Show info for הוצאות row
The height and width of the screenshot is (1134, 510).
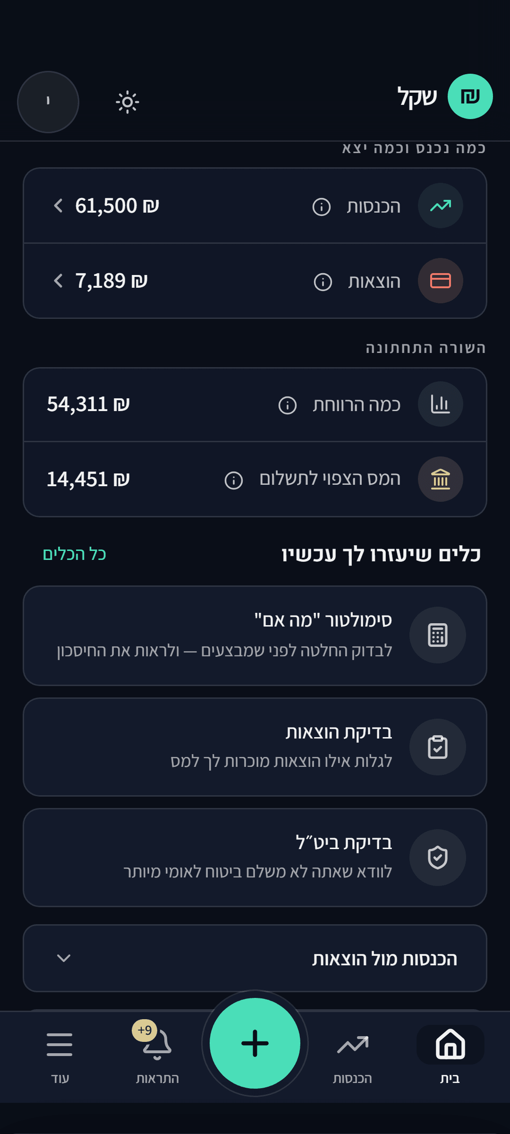(323, 282)
